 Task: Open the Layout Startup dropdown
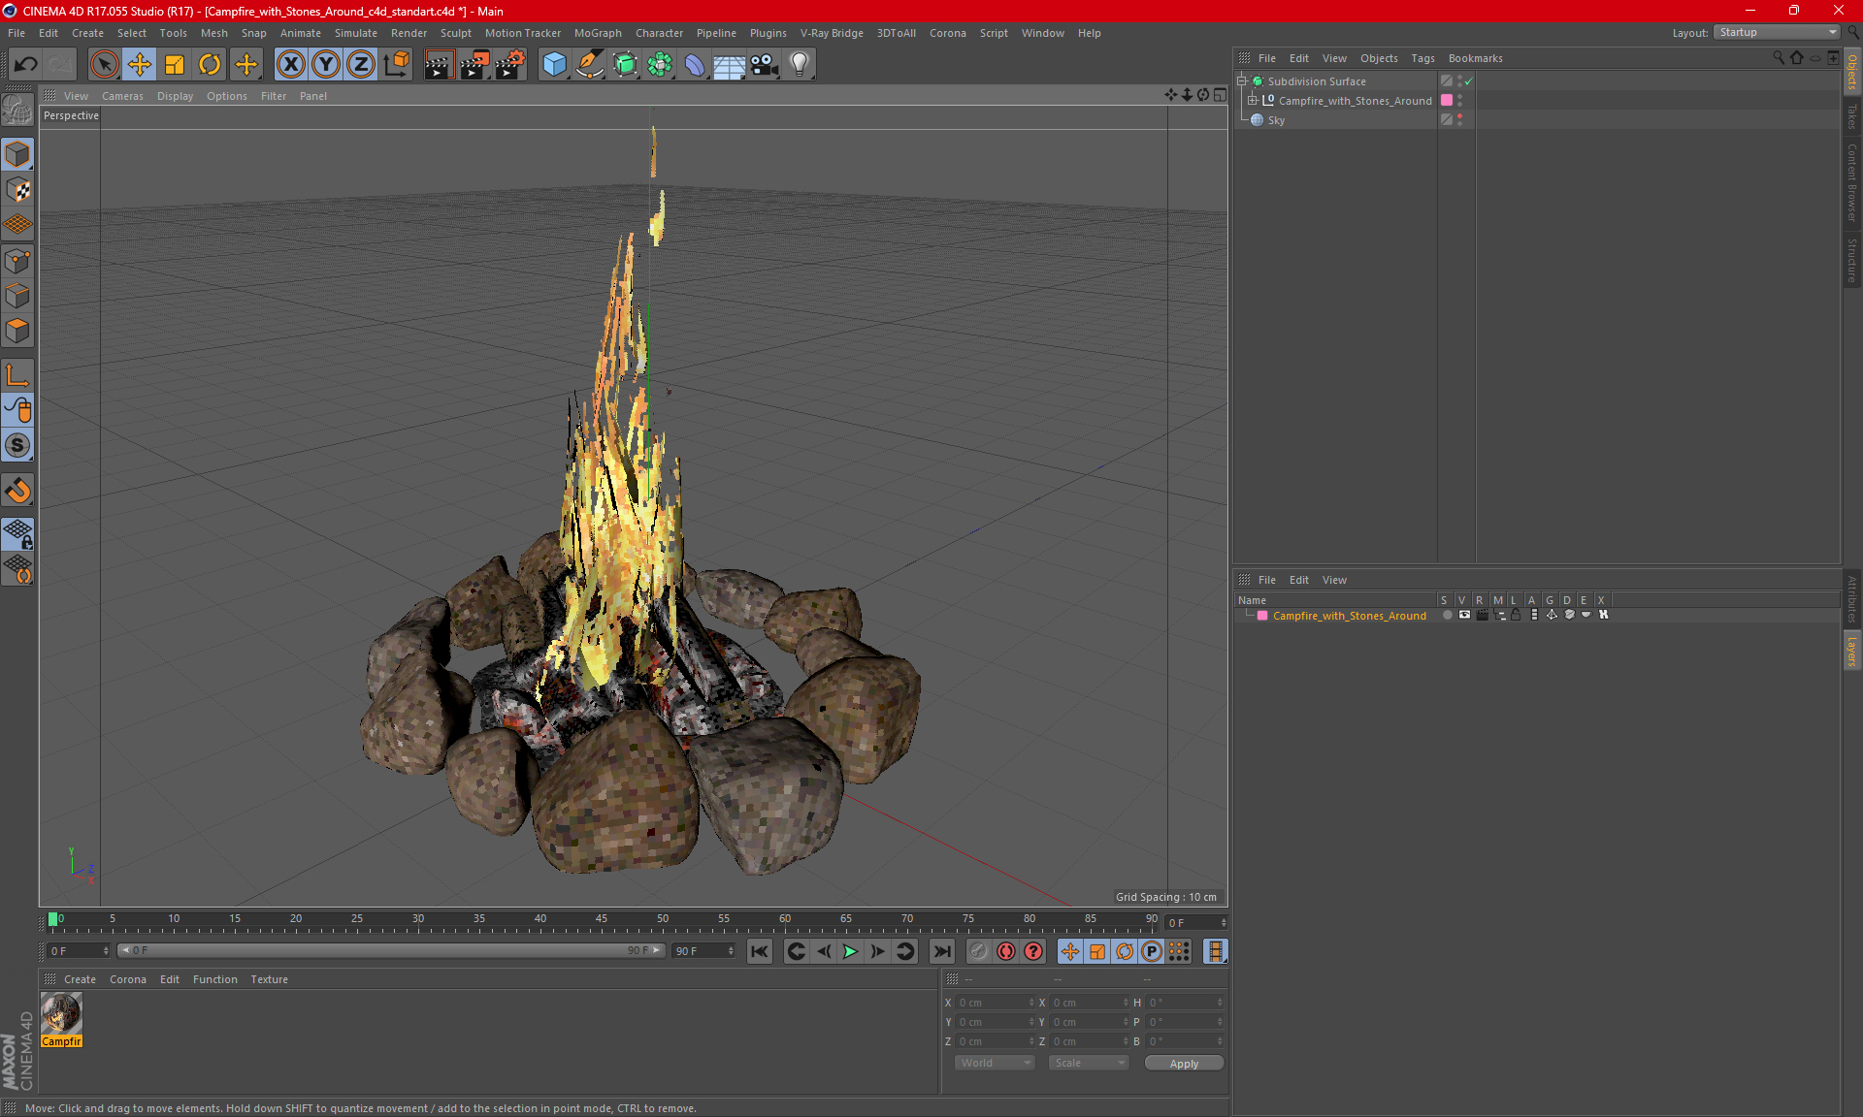(1777, 32)
